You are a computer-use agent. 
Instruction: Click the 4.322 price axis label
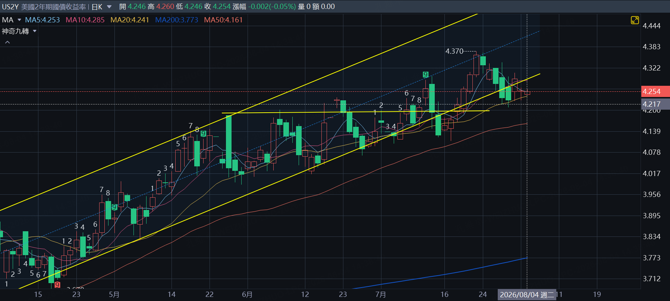[651, 68]
